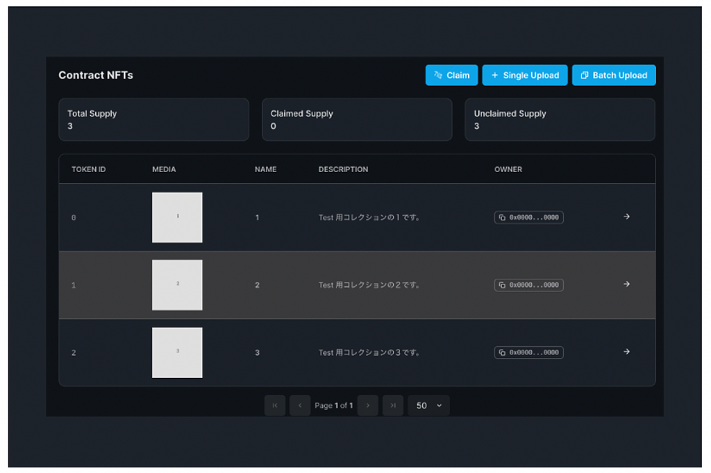Image resolution: width=711 pixels, height=473 pixels.
Task: Expand the 50 rows-per-page dropdown
Action: tap(428, 406)
